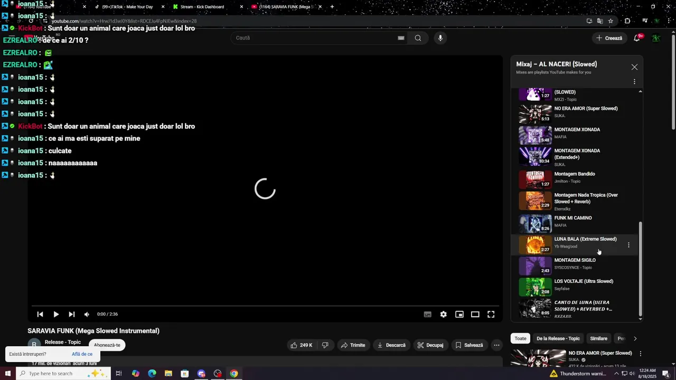The height and width of the screenshot is (380, 676).
Task: Open Windows Start menu
Action: pos(7,373)
